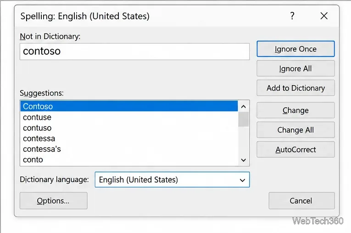Select the suggestion "Contoso"

(129, 106)
